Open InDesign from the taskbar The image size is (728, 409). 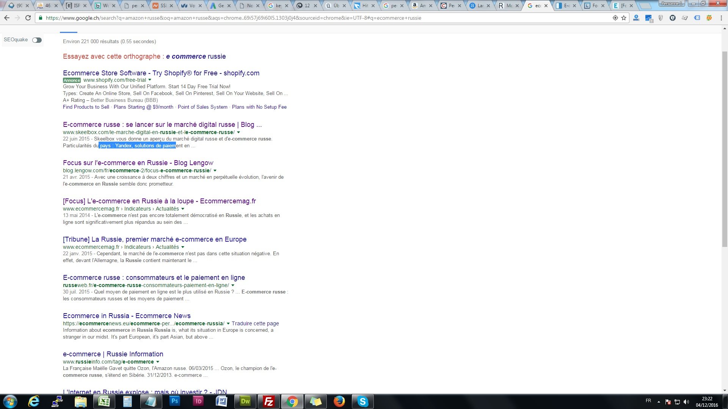tap(198, 401)
